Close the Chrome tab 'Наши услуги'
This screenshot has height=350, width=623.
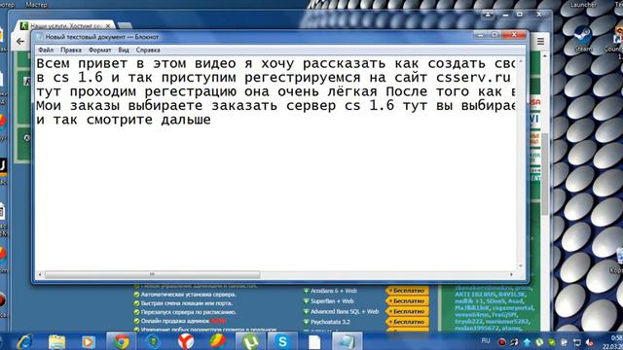108,26
